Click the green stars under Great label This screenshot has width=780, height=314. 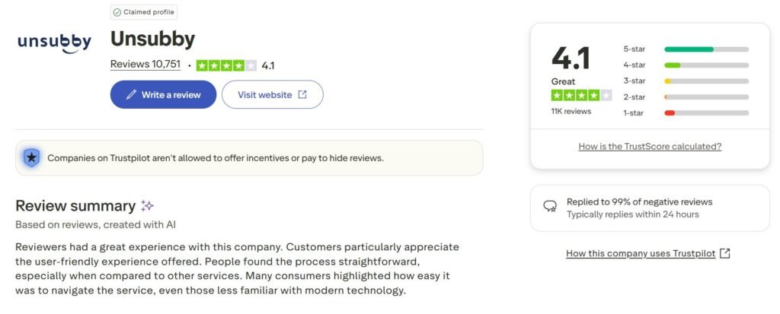click(x=581, y=95)
